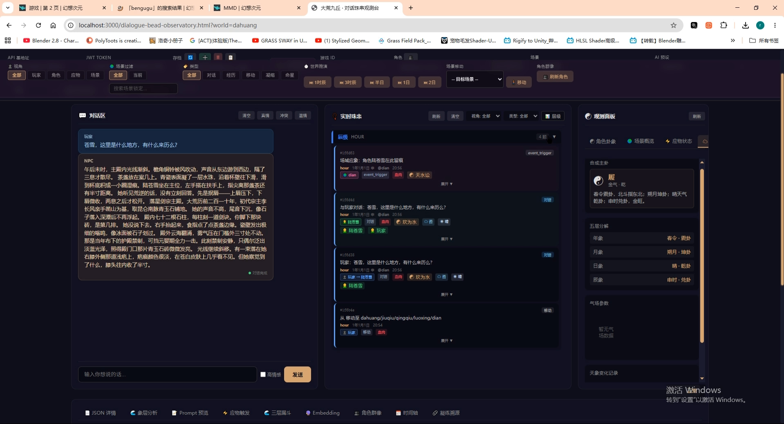Select 应物 view-angle filter

76,75
